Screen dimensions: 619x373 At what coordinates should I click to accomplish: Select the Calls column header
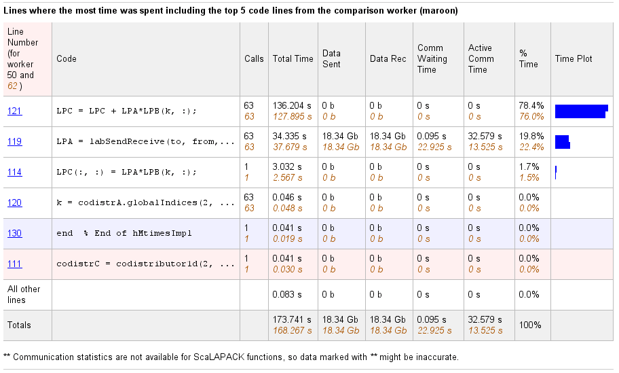click(x=254, y=59)
